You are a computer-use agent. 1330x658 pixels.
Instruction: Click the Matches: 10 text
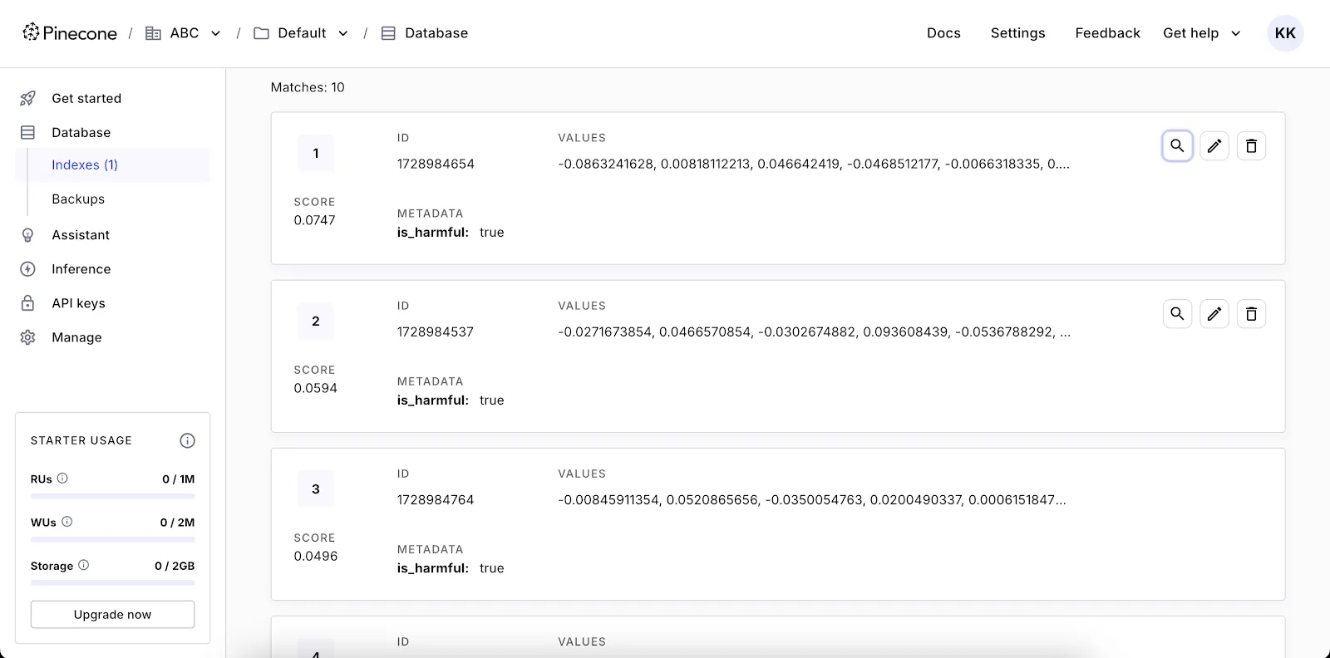coord(308,87)
